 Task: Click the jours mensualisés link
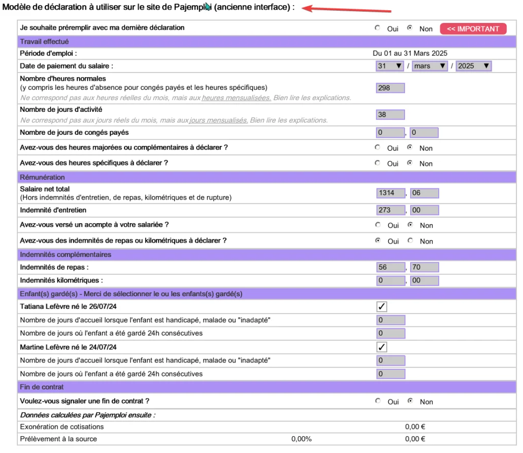point(219,120)
